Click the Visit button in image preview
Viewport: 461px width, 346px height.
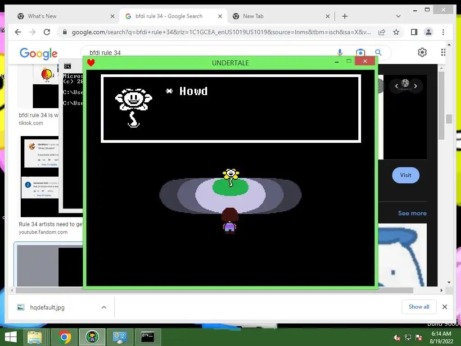[x=406, y=175]
